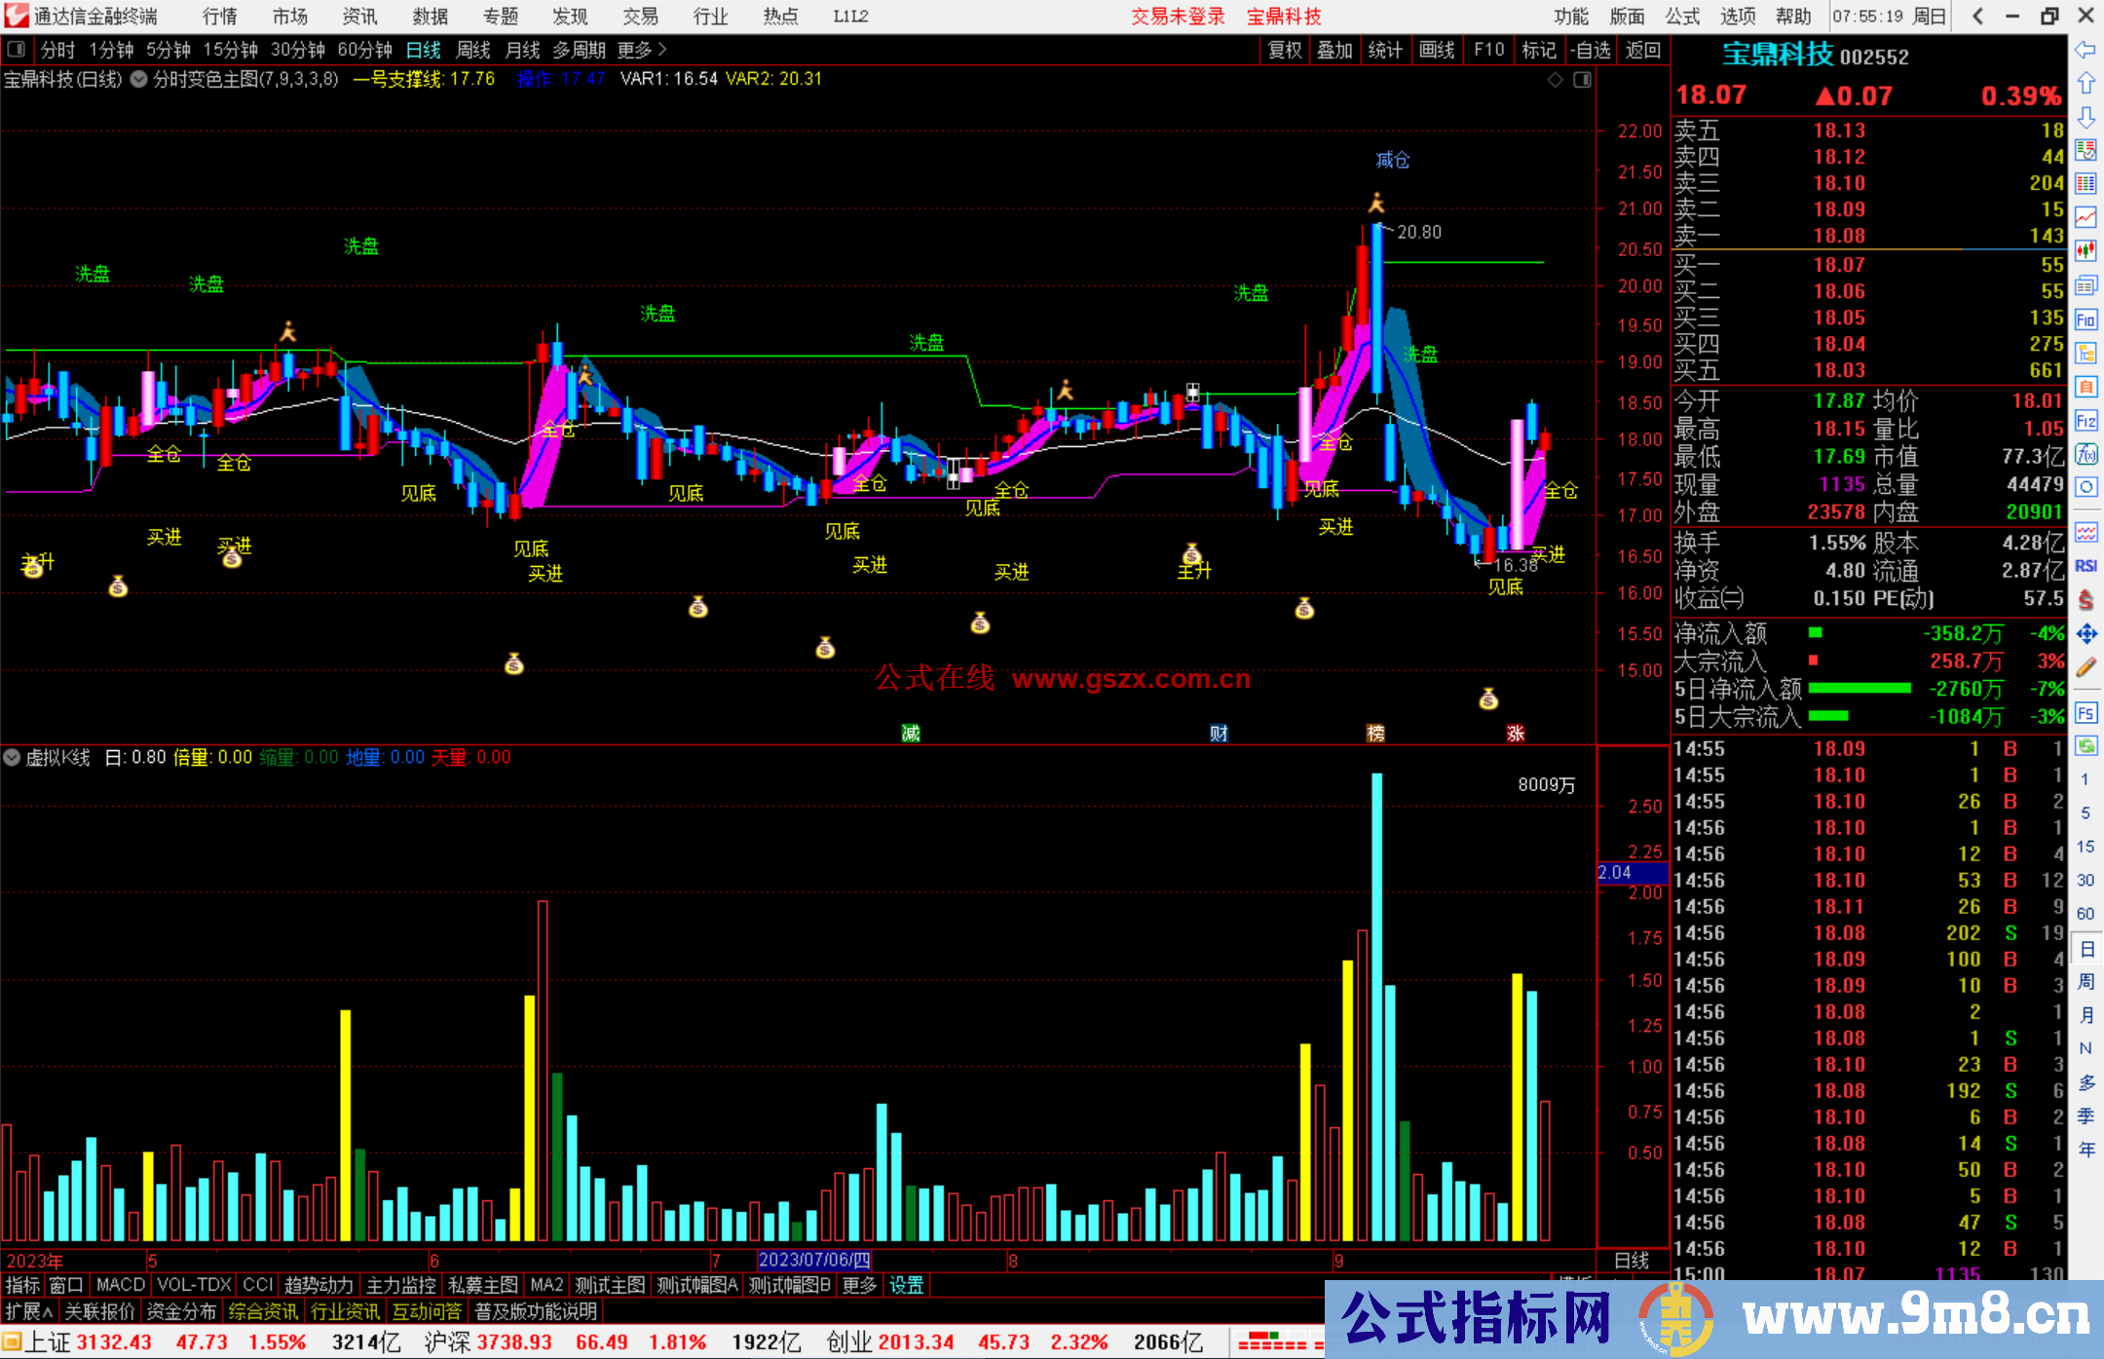This screenshot has height=1359, width=2104.
Task: Select the MACD indicator tab
Action: click(121, 1286)
